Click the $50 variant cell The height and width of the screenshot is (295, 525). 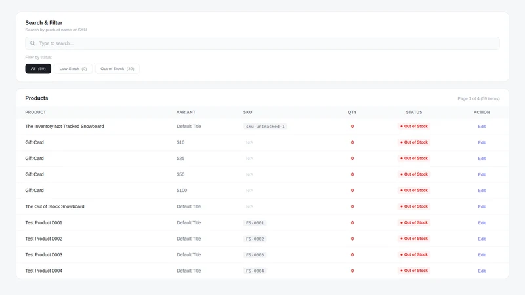[x=180, y=174]
